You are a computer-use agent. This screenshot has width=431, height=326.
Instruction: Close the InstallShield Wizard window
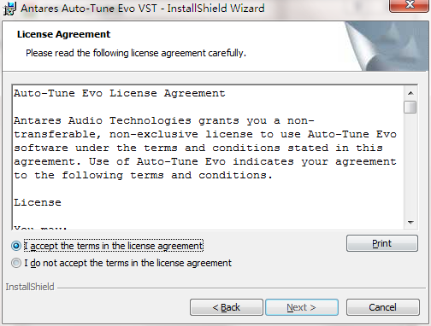click(410, 5)
